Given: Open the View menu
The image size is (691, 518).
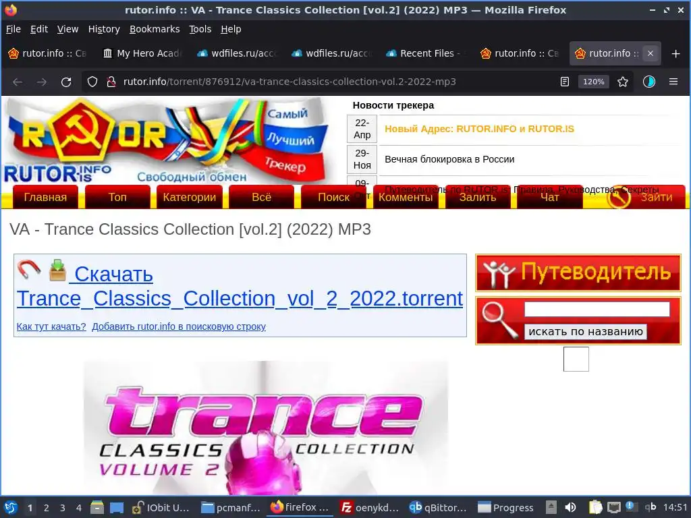Looking at the screenshot, I should point(67,29).
